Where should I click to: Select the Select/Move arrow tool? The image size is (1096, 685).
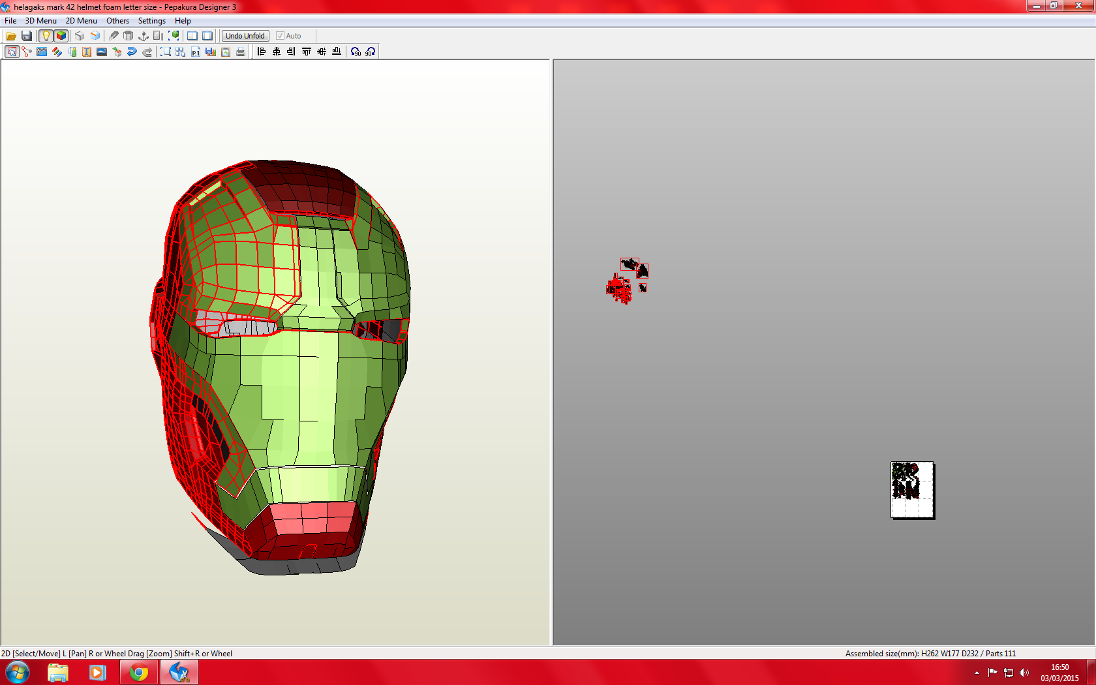12,52
